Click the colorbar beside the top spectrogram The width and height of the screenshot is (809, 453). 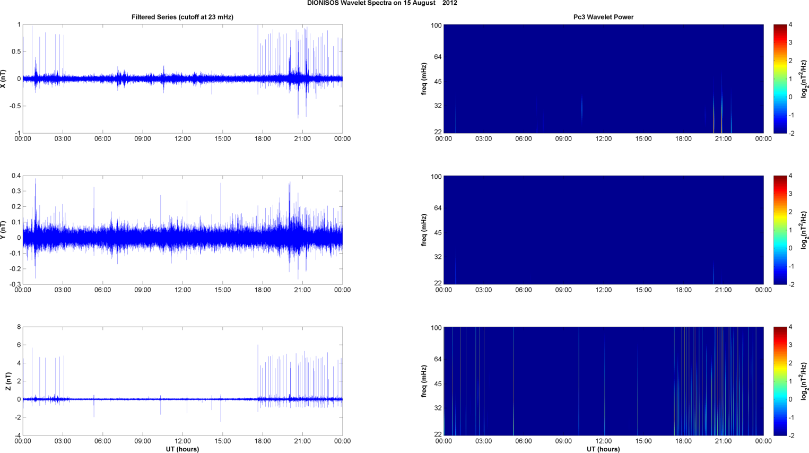click(x=780, y=79)
